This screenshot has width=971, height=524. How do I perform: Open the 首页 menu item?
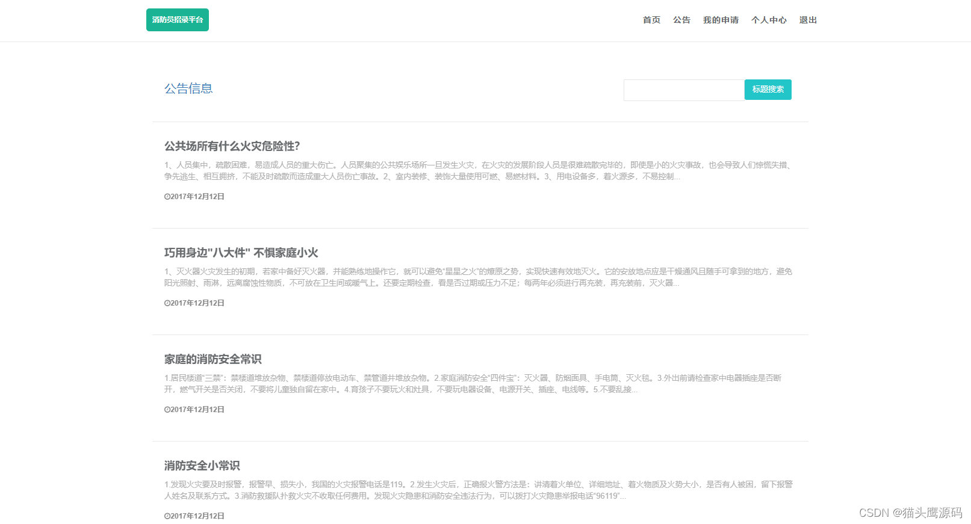click(x=651, y=20)
